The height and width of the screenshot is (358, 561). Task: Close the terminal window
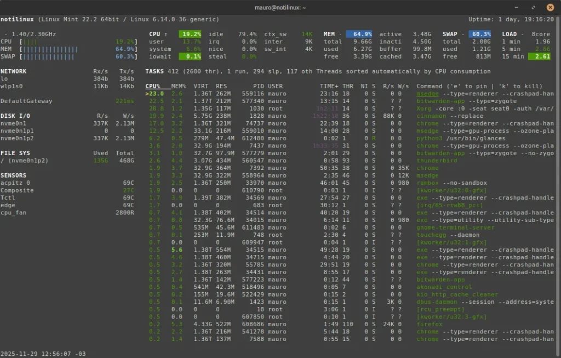click(x=550, y=7)
